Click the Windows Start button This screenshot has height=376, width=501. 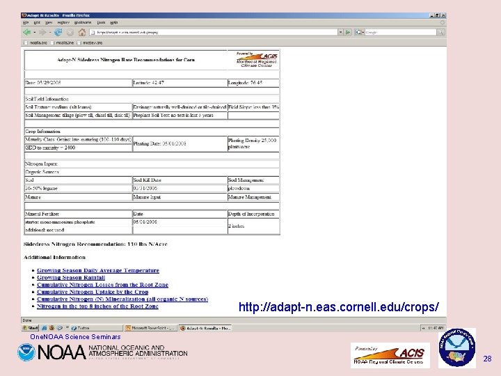click(30, 328)
